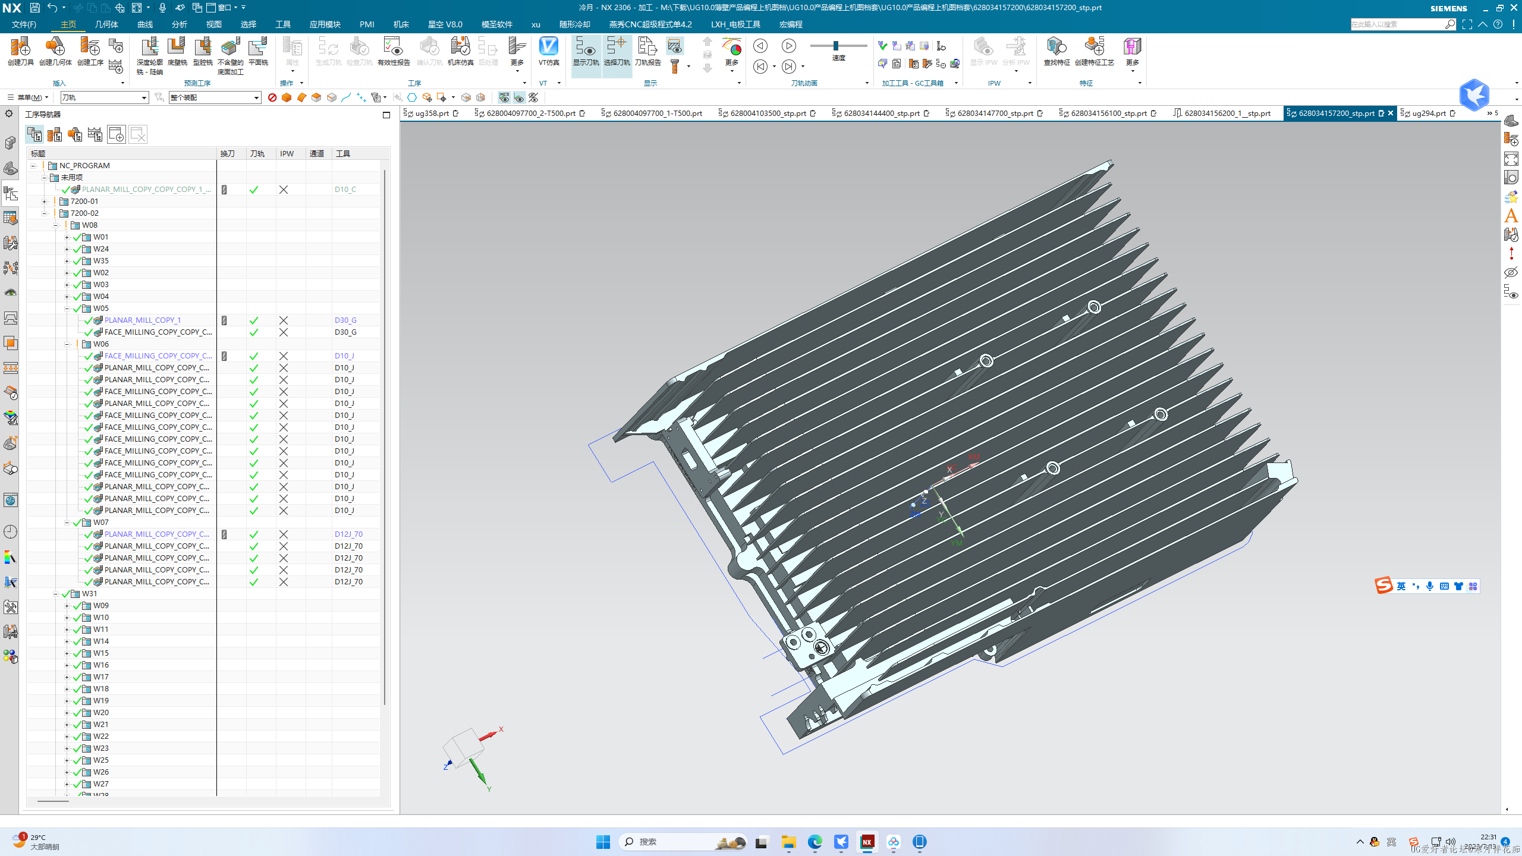Click in the command search field

coord(1397,24)
